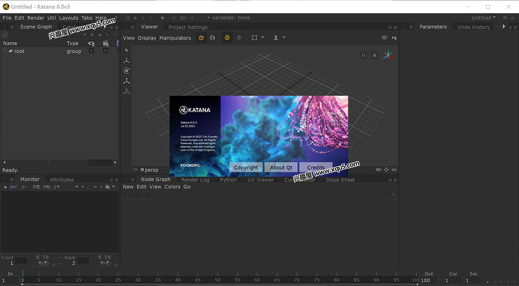
Task: Click the search magnifier in Scene Graph toolbar
Action: [x=115, y=35]
